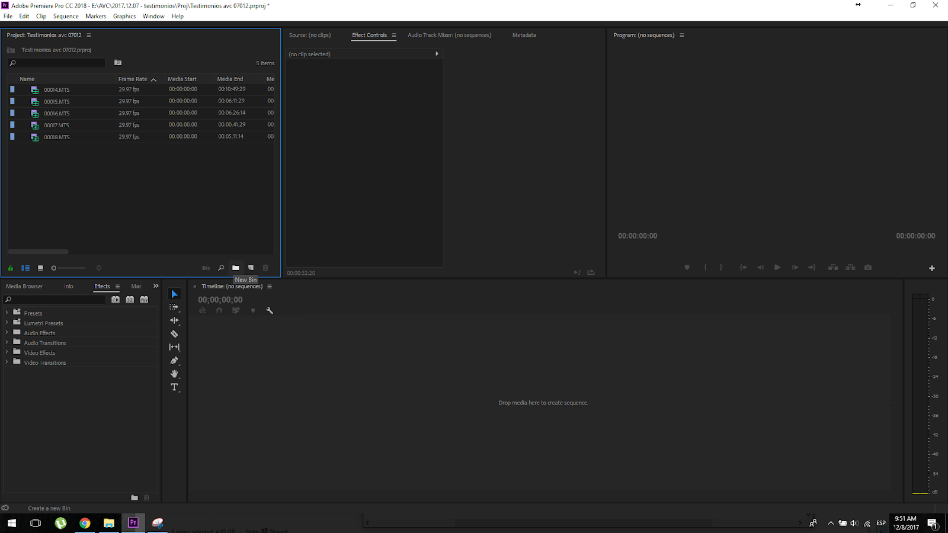The width and height of the screenshot is (948, 533).
Task: Select the Hand tool
Action: (174, 374)
